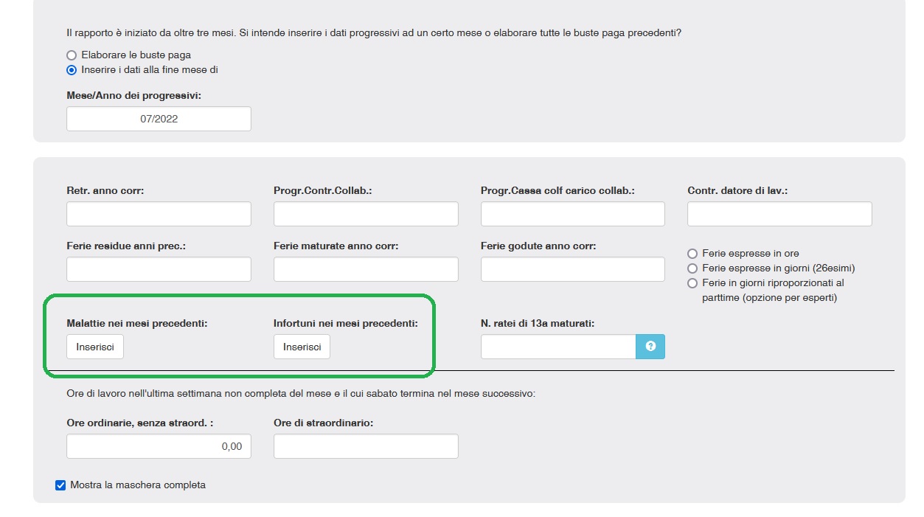Click the "Ferie godute anno corr" input
The image size is (924, 517).
pyautogui.click(x=572, y=269)
